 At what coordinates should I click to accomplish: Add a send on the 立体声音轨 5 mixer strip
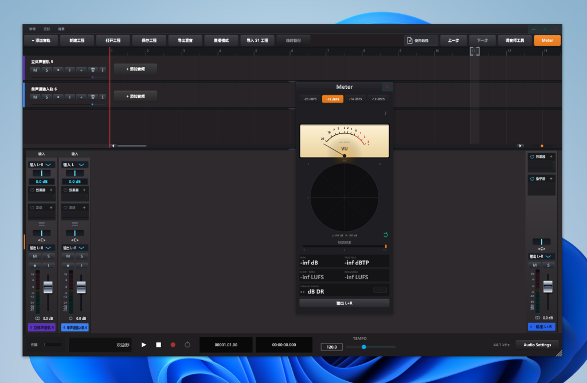51,208
